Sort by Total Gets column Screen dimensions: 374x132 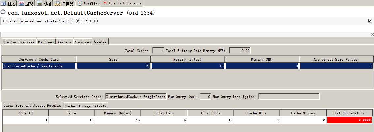(x=164, y=113)
